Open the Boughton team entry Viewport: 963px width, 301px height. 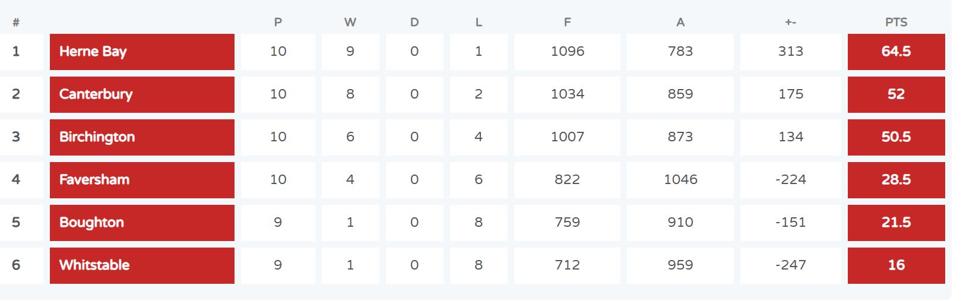91,223
